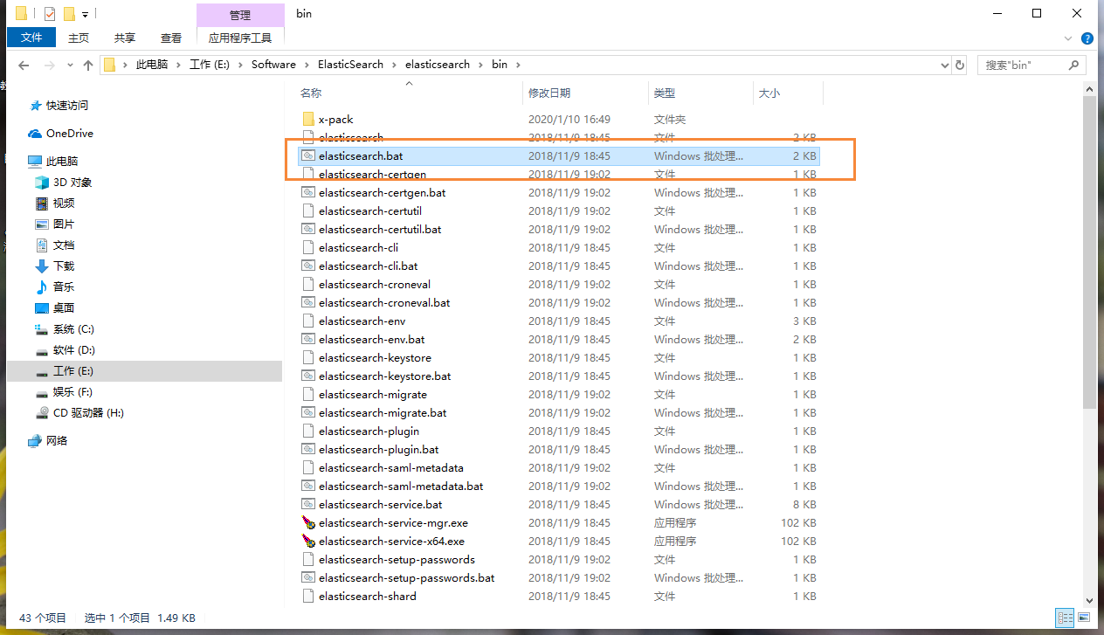This screenshot has width=1104, height=635.
Task: Sort by 类型 column header
Action: (665, 93)
